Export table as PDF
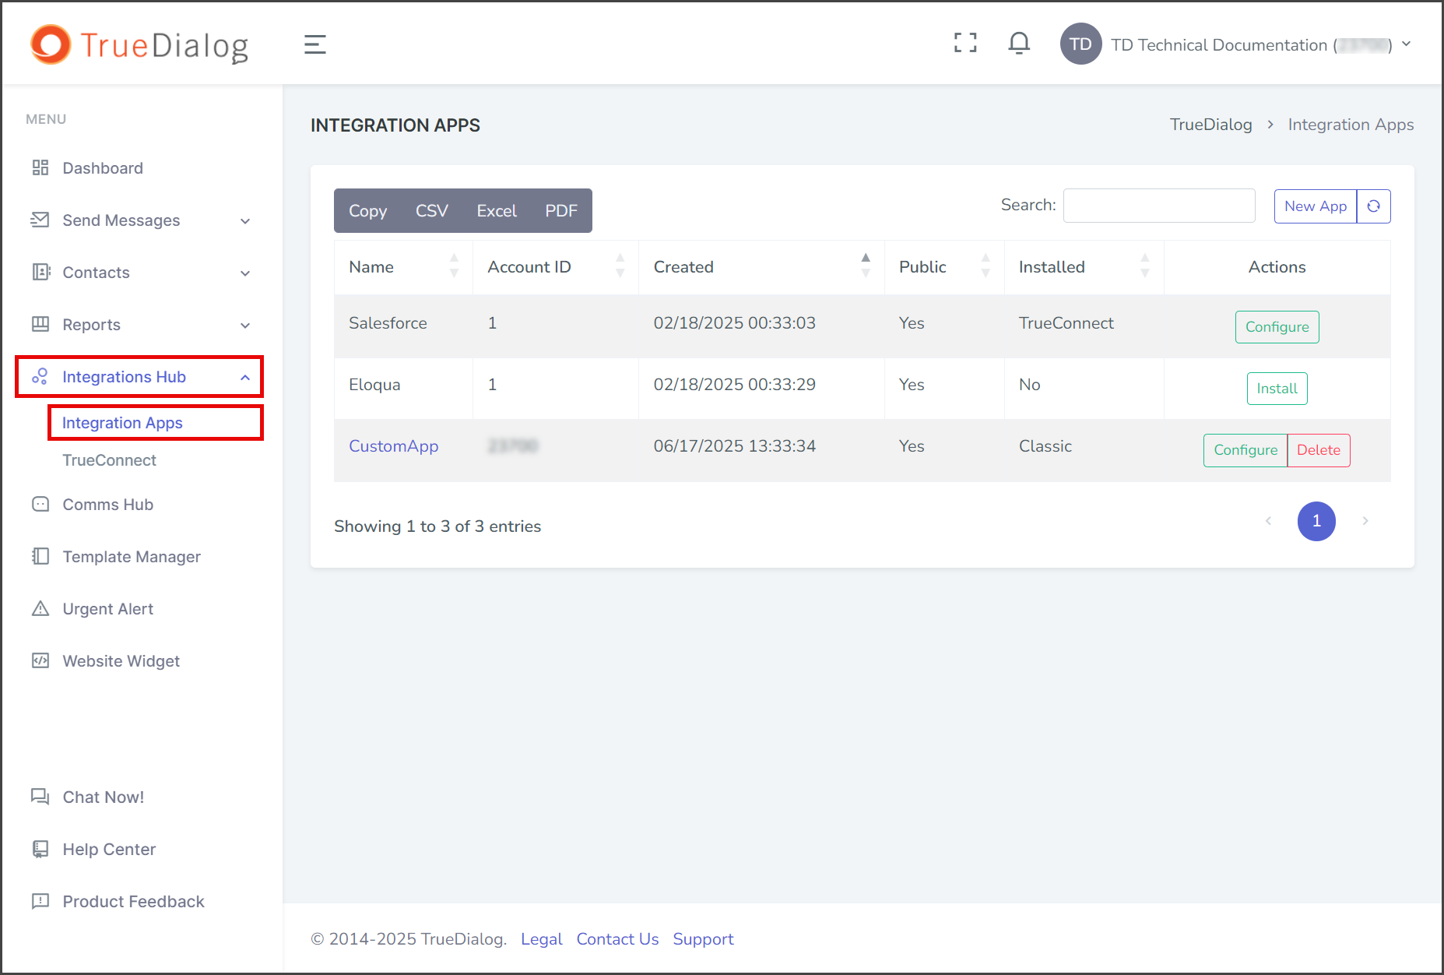Image resolution: width=1444 pixels, height=975 pixels. coord(561,211)
